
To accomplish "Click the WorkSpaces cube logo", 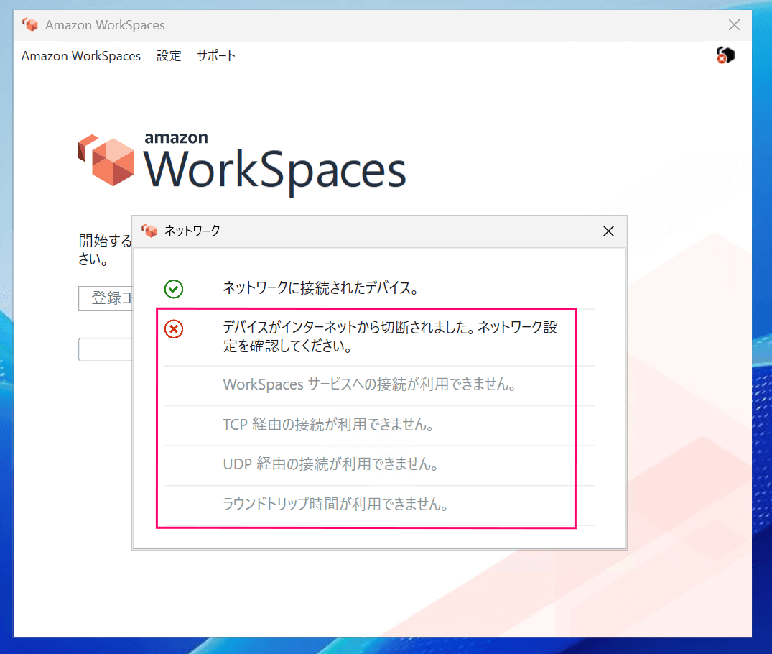I will (106, 160).
